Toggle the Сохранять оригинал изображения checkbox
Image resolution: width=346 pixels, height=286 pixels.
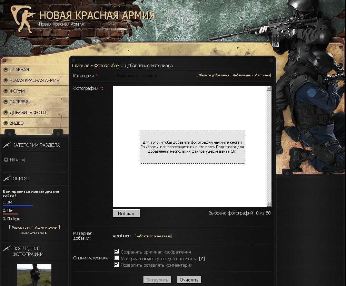click(117, 251)
